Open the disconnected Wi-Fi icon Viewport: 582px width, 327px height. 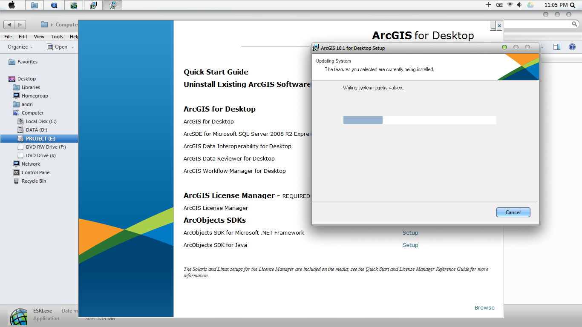coord(510,5)
